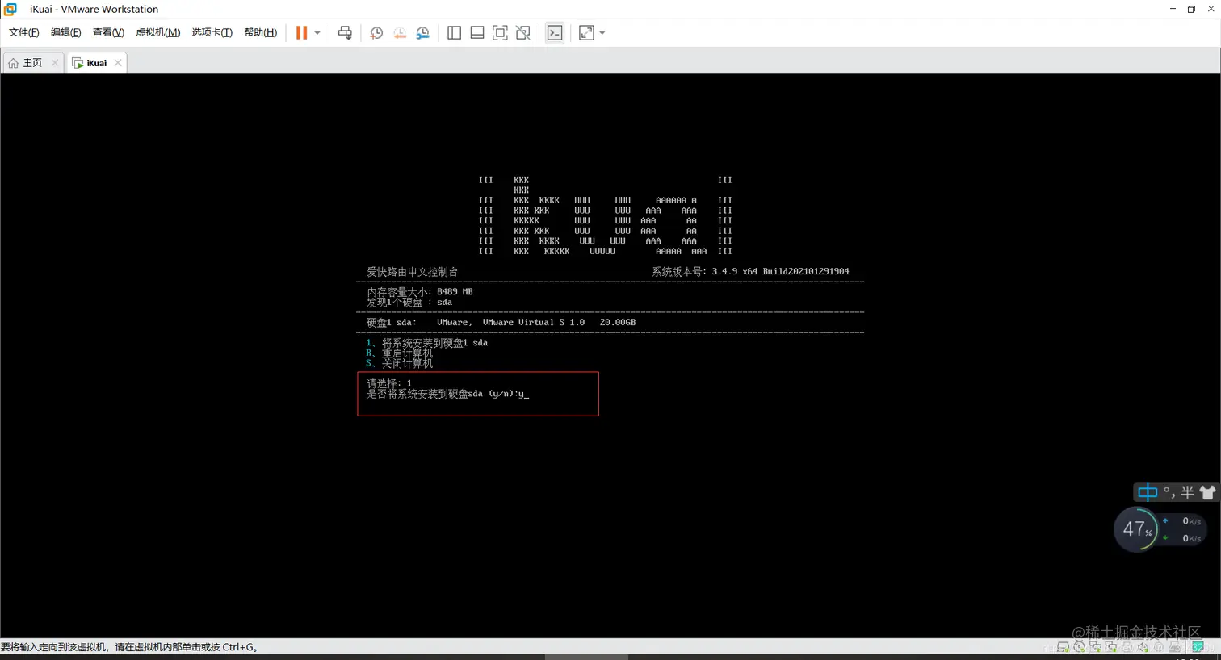This screenshot has height=660, width=1221.
Task: Open the 帮助(H) menu
Action: (260, 33)
